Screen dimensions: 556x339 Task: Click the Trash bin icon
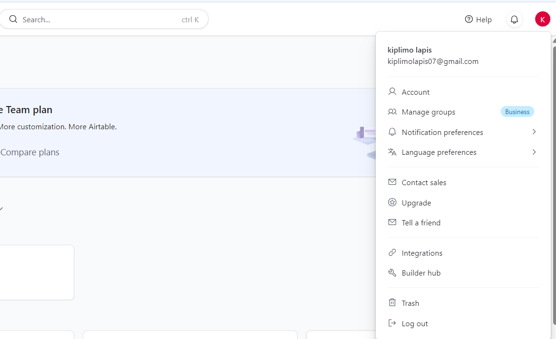click(x=392, y=302)
